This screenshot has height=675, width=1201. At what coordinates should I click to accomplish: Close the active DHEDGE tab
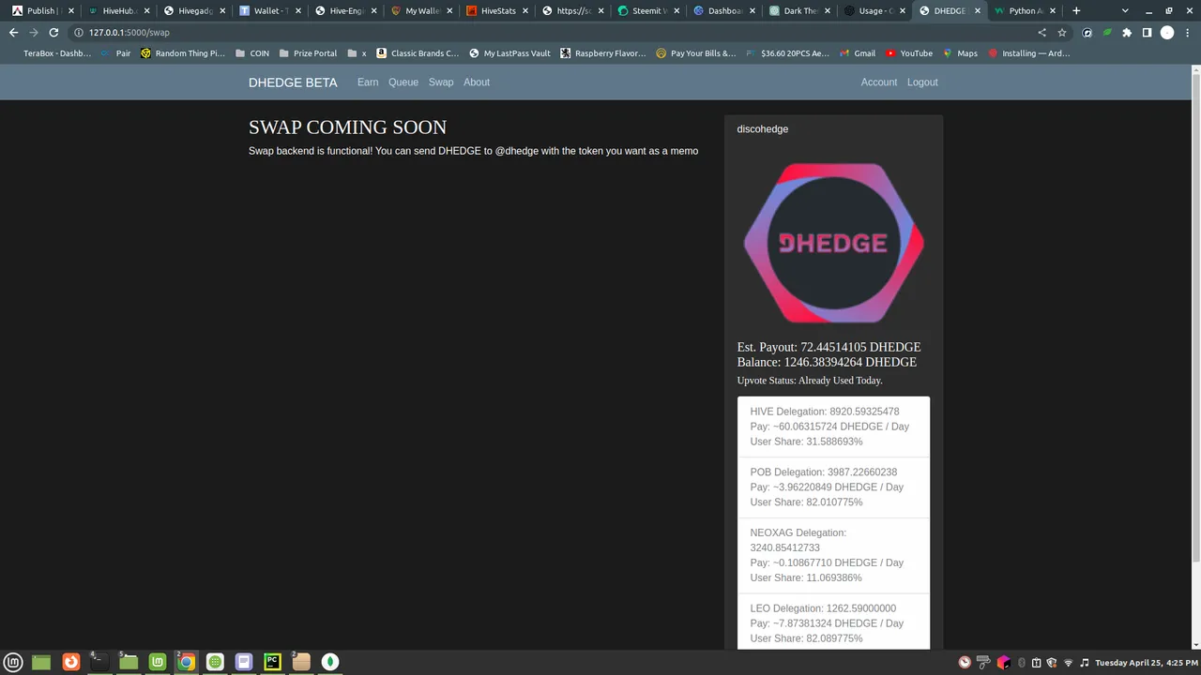pyautogui.click(x=978, y=11)
